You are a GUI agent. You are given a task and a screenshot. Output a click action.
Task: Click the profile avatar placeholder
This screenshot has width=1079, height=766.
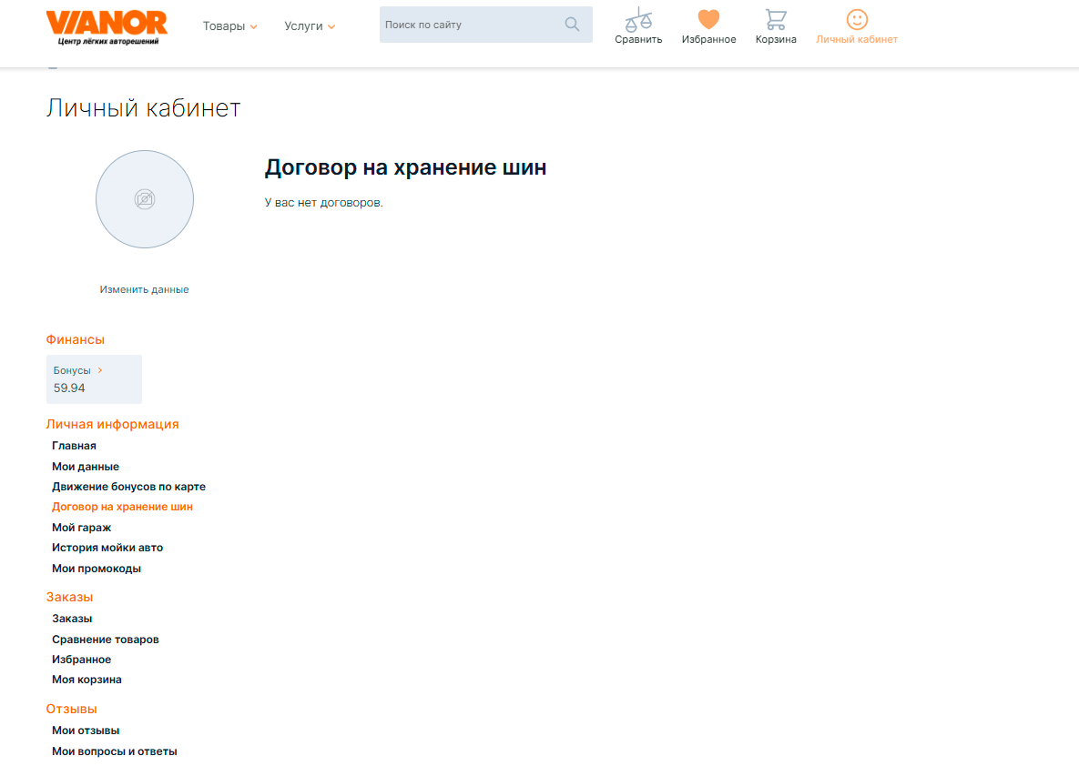[145, 199]
